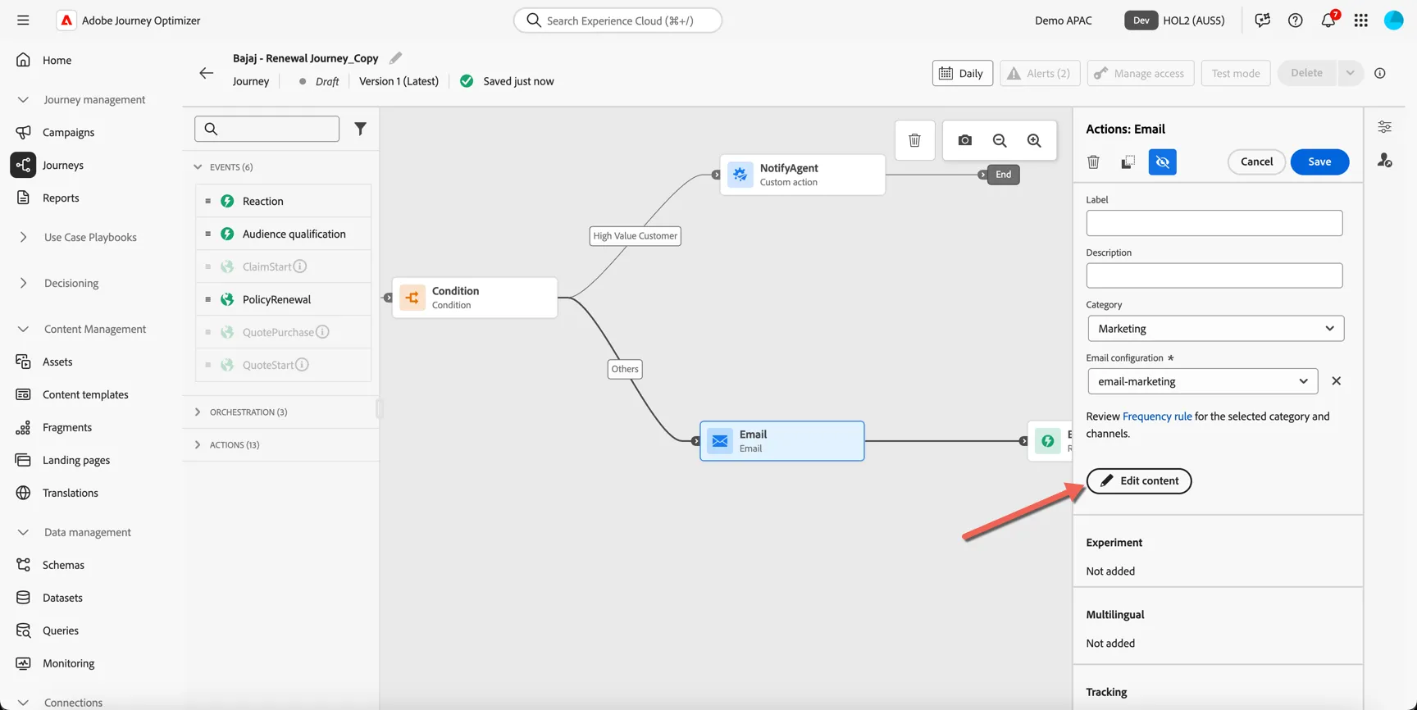
Task: Take a canvas snapshot with camera icon
Action: coord(965,140)
